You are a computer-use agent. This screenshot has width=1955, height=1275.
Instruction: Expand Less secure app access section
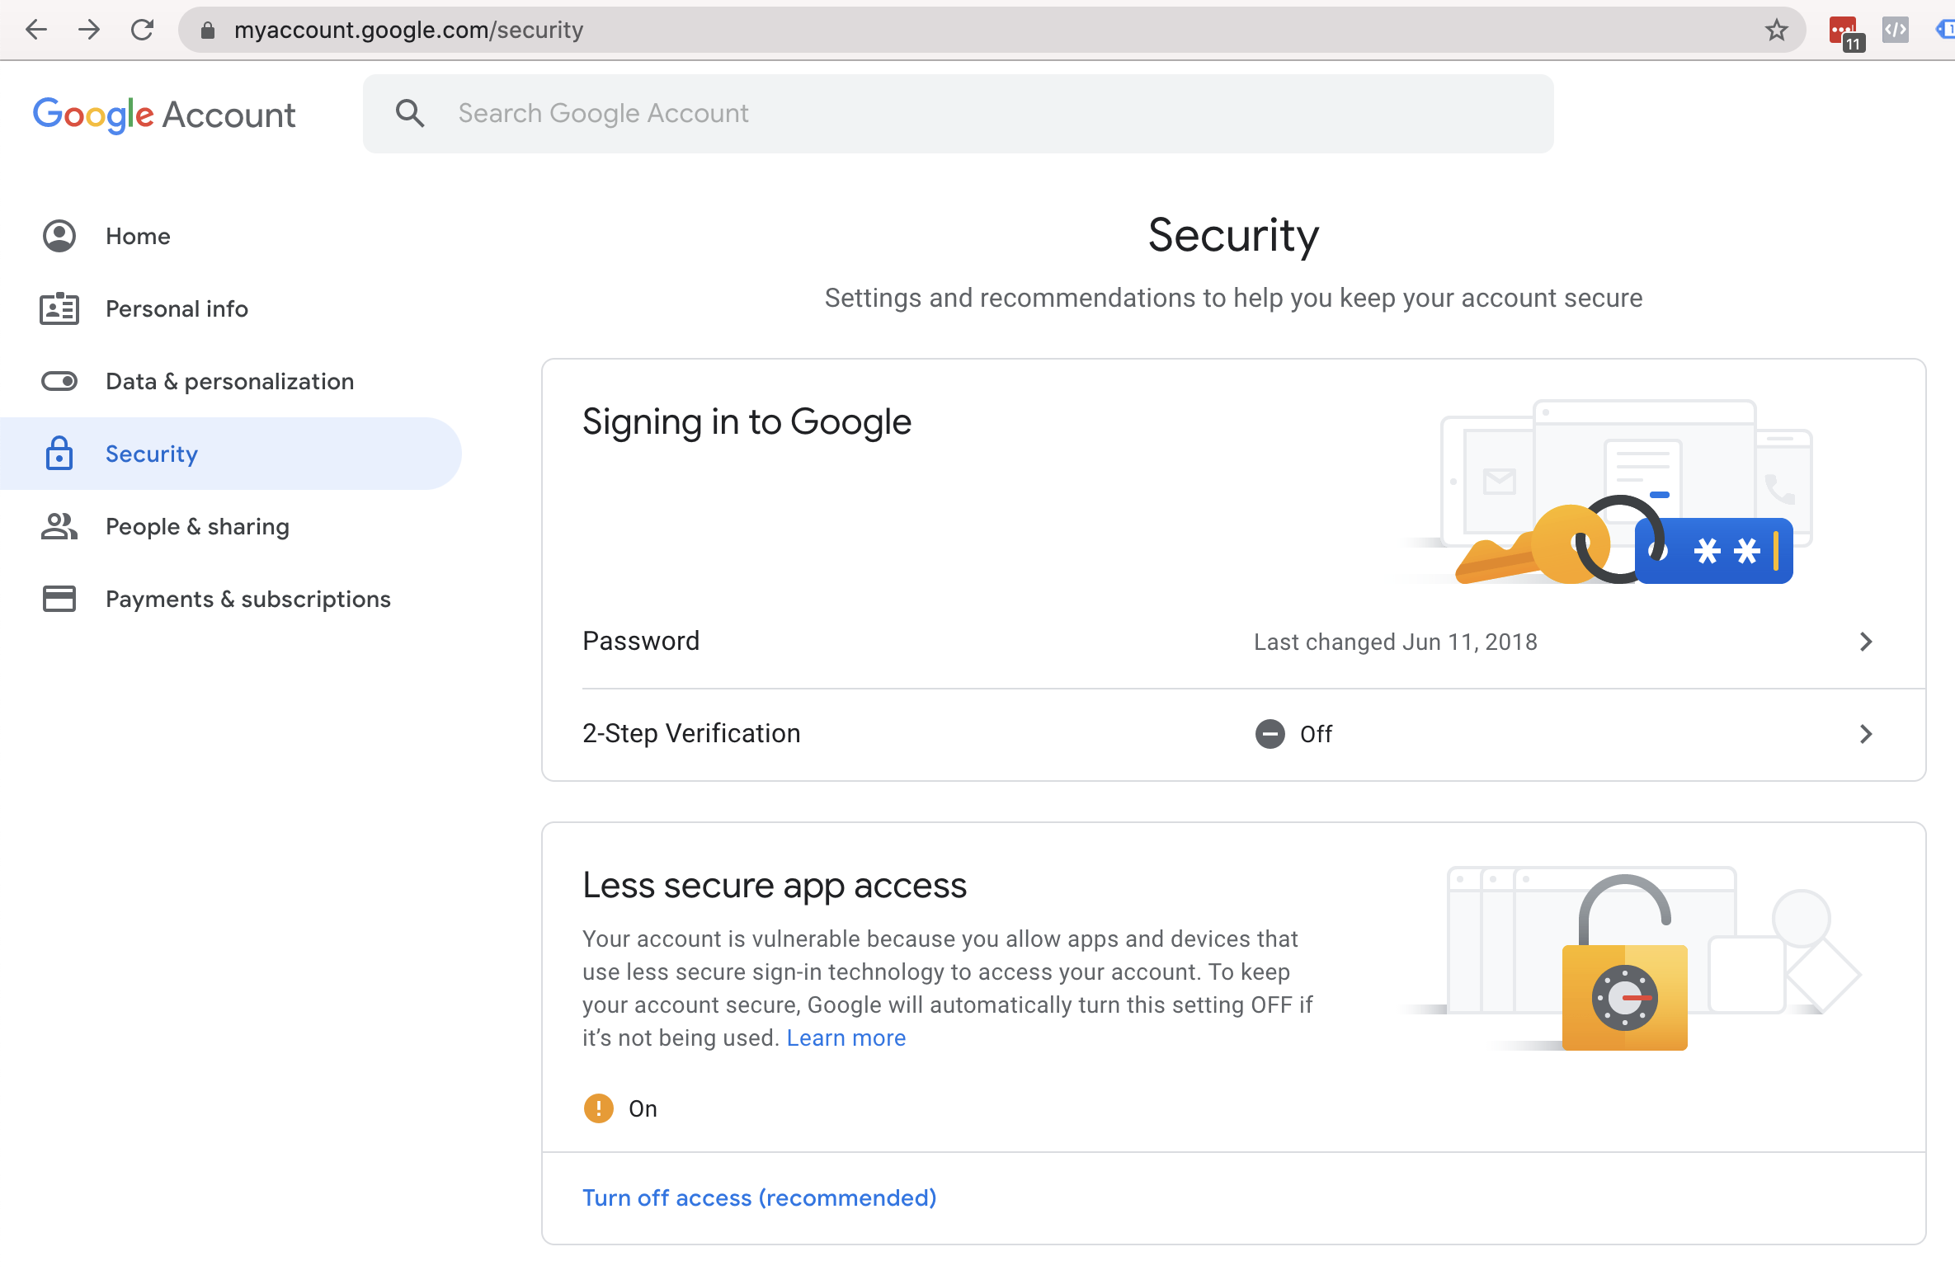pyautogui.click(x=774, y=885)
